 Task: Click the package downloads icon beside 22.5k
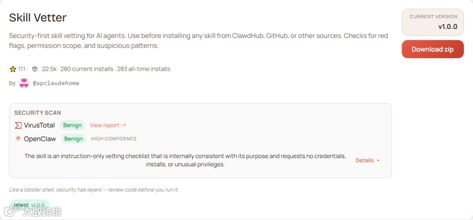pyautogui.click(x=35, y=69)
